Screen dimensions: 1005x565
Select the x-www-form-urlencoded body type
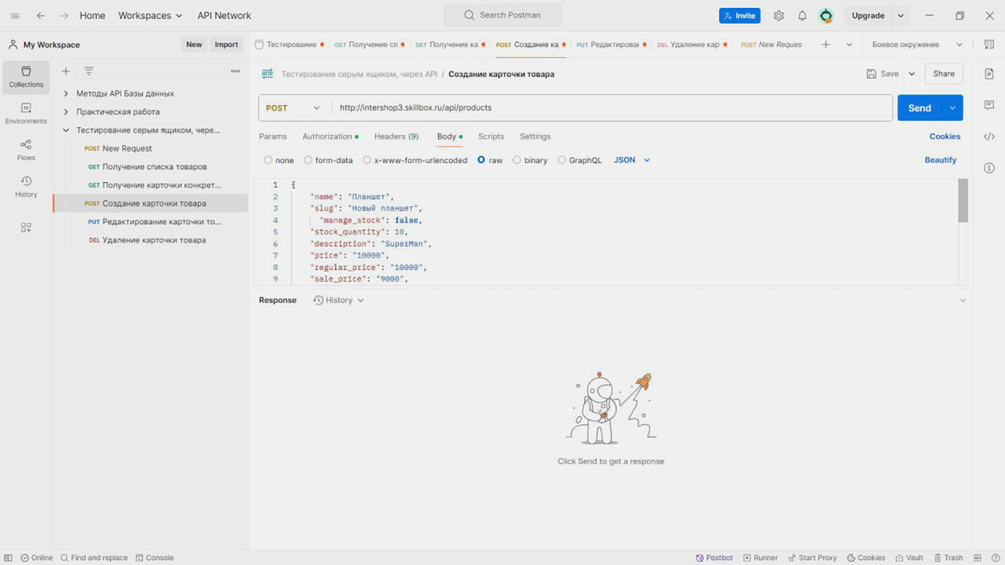(x=367, y=160)
